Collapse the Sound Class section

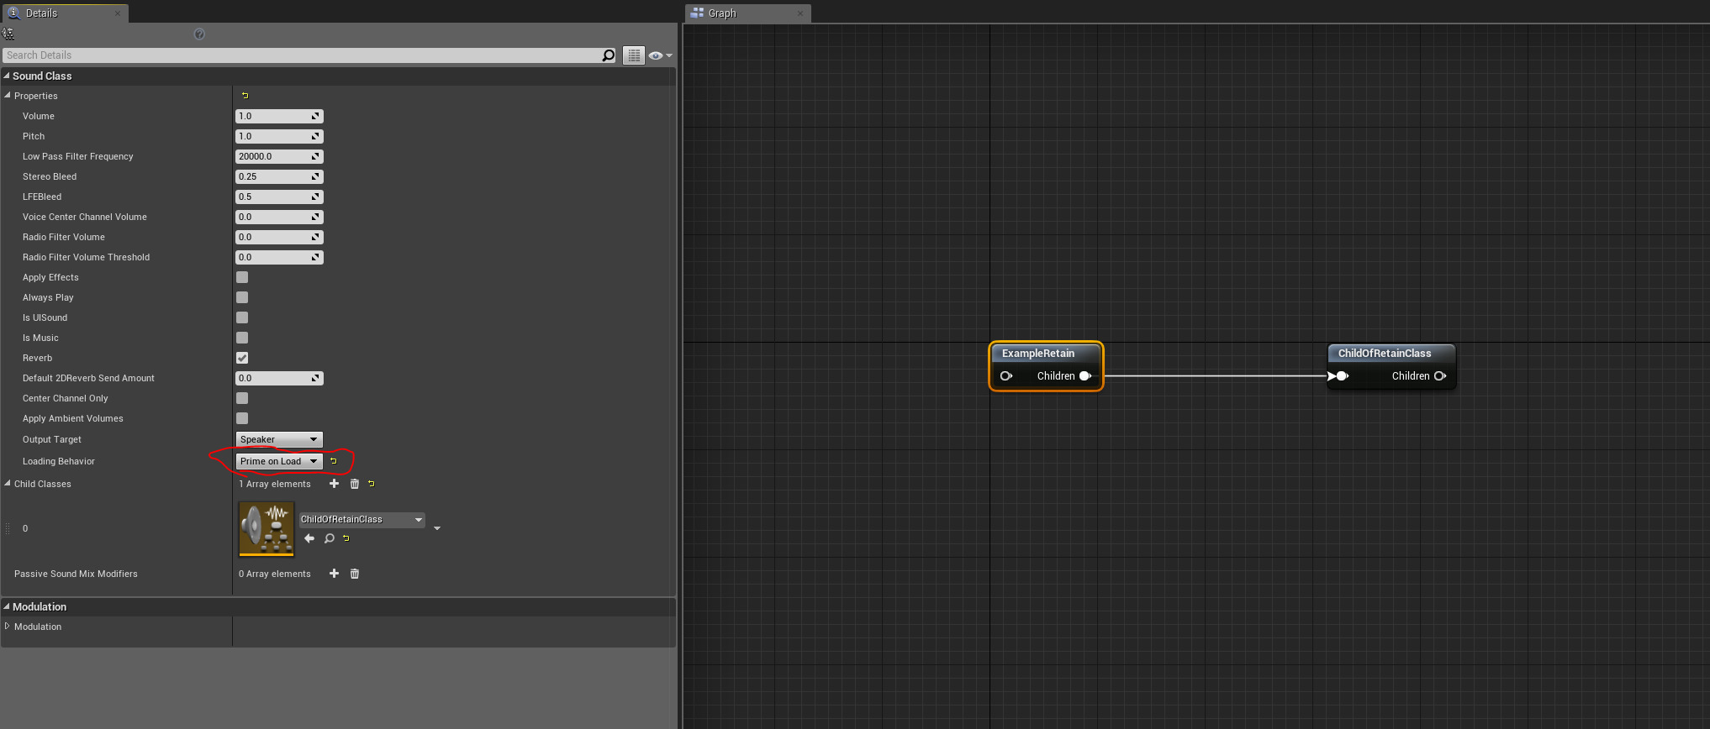(7, 76)
